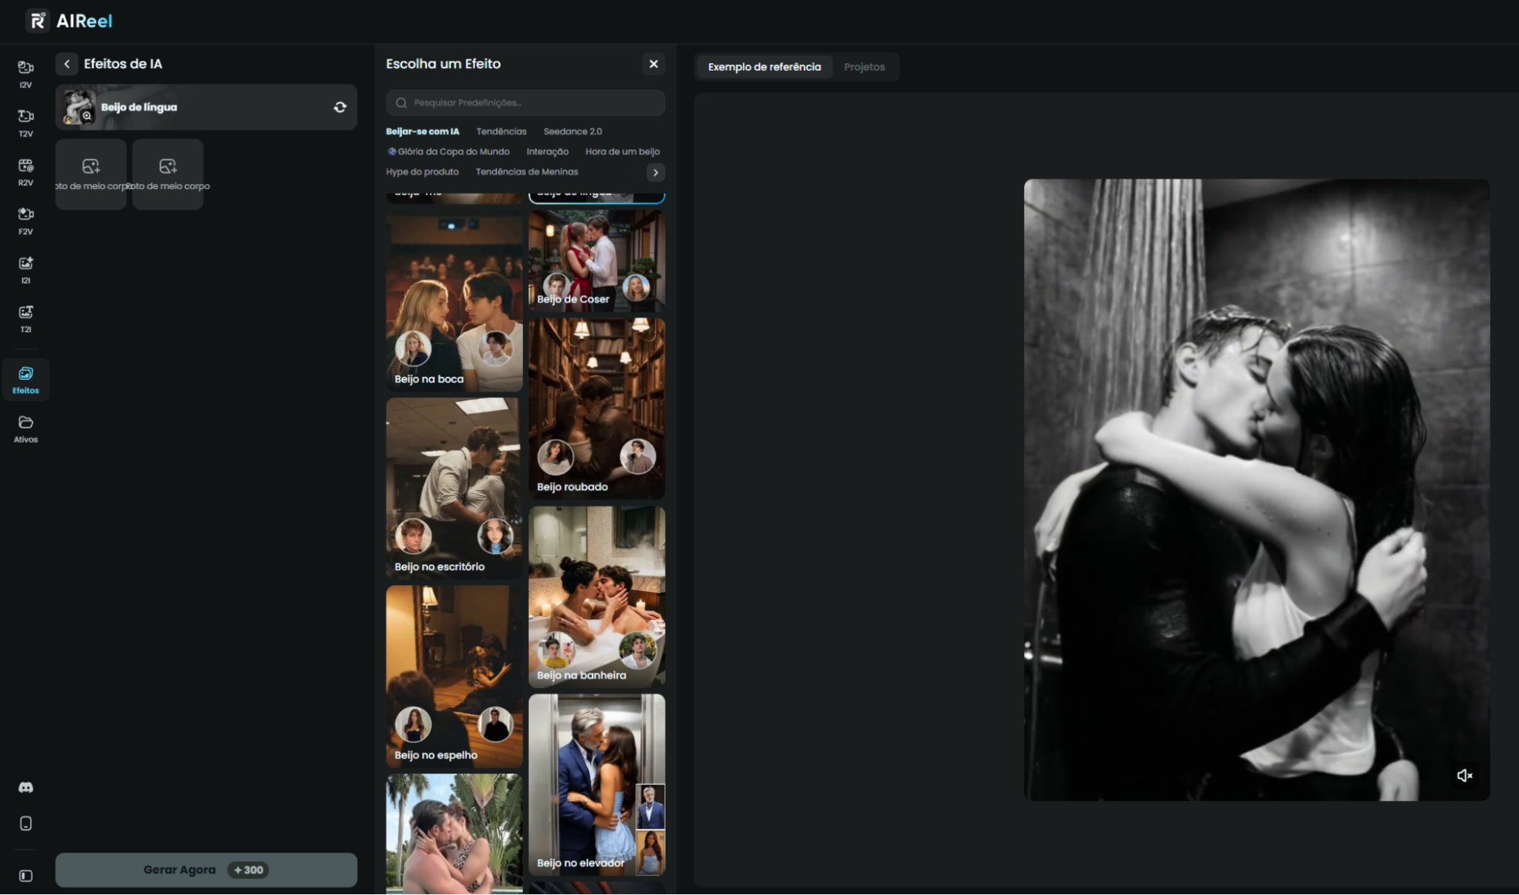1519x895 pixels.
Task: Select the Hype do produto category
Action: 422,172
